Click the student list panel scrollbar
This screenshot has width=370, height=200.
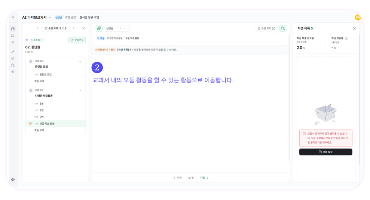click(359, 99)
